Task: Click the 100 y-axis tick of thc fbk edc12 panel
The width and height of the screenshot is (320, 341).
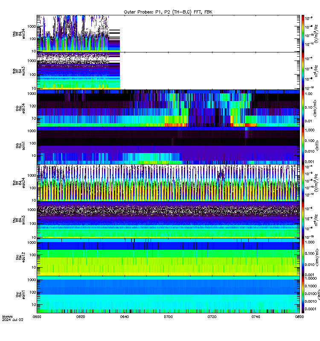Action: point(33,255)
